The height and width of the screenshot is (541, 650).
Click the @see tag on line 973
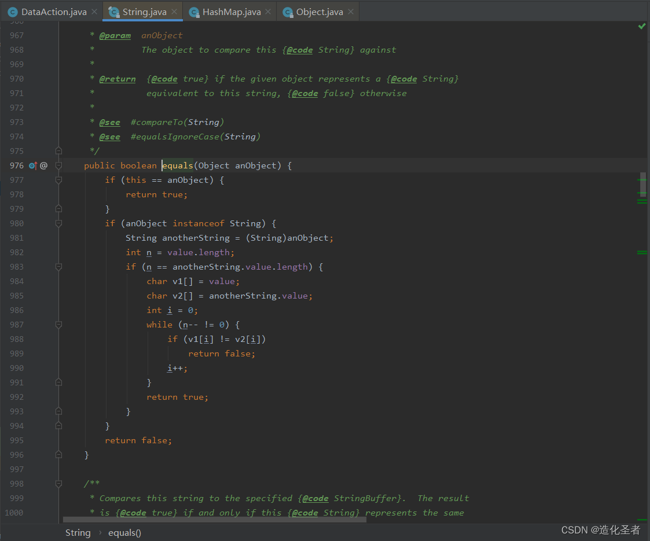110,122
